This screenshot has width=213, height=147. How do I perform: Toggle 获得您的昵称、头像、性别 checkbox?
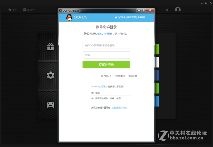click(x=92, y=98)
